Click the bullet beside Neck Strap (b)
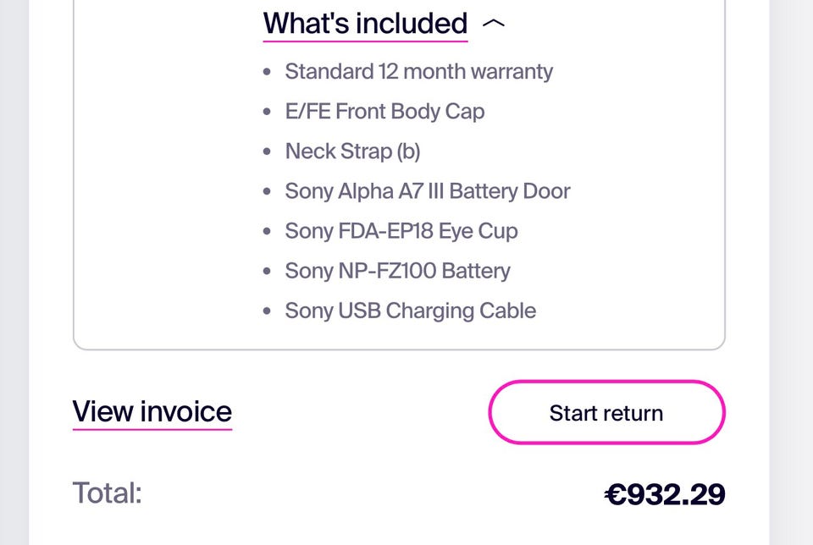The height and width of the screenshot is (545, 813). pyautogui.click(x=268, y=152)
